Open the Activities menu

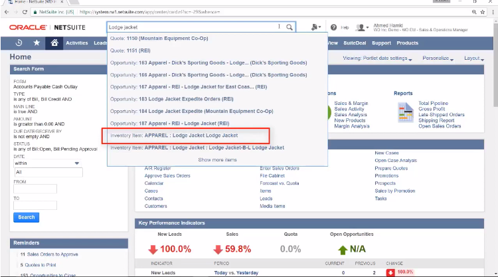pos(77,43)
